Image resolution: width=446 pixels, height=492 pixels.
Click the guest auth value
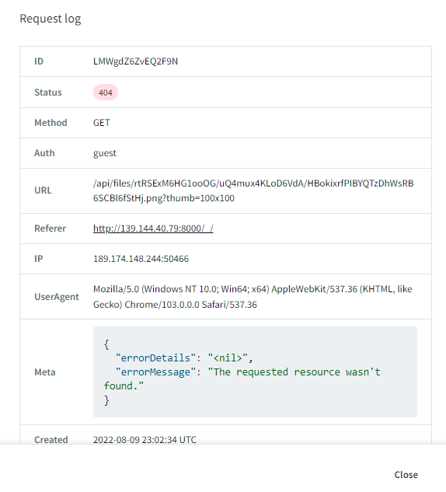[x=105, y=153]
